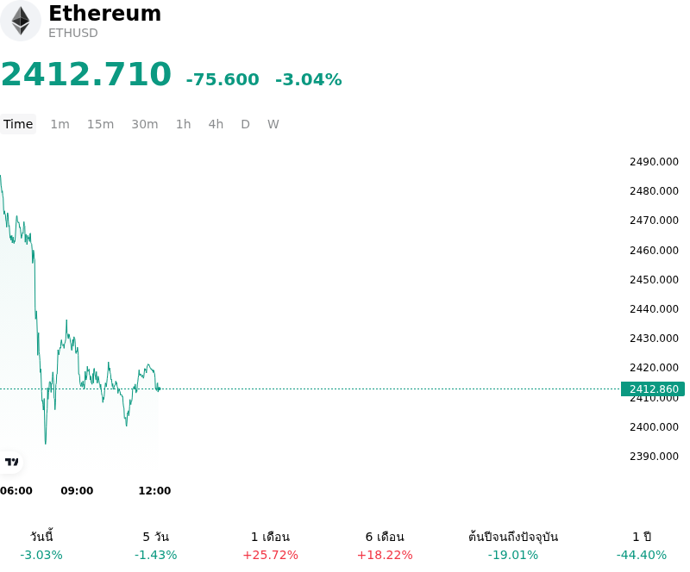
Task: Click the ETHUSD ticker symbol
Action: click(x=73, y=33)
